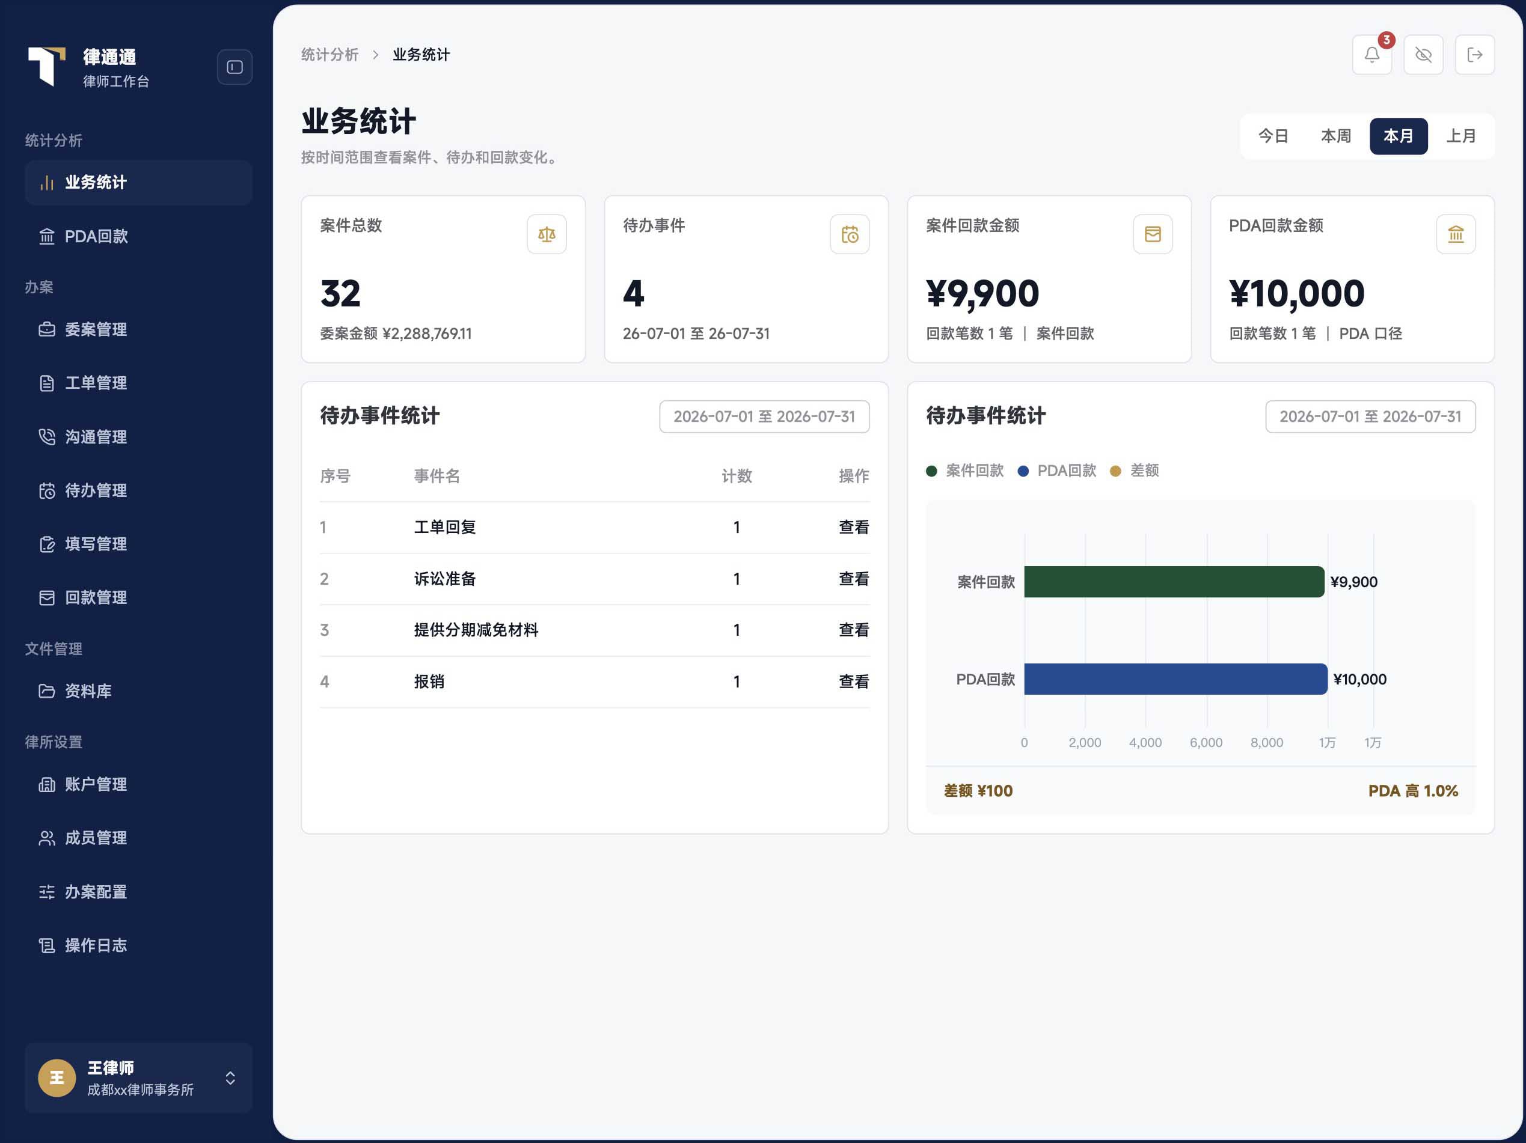Open 回款管理 sidebar item
The height and width of the screenshot is (1143, 1526).
139,598
